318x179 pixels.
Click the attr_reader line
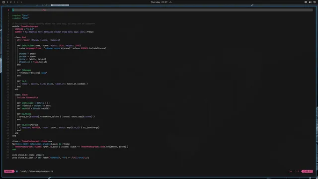pos(38,40)
